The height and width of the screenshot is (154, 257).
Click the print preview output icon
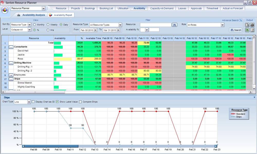(x=247, y=25)
